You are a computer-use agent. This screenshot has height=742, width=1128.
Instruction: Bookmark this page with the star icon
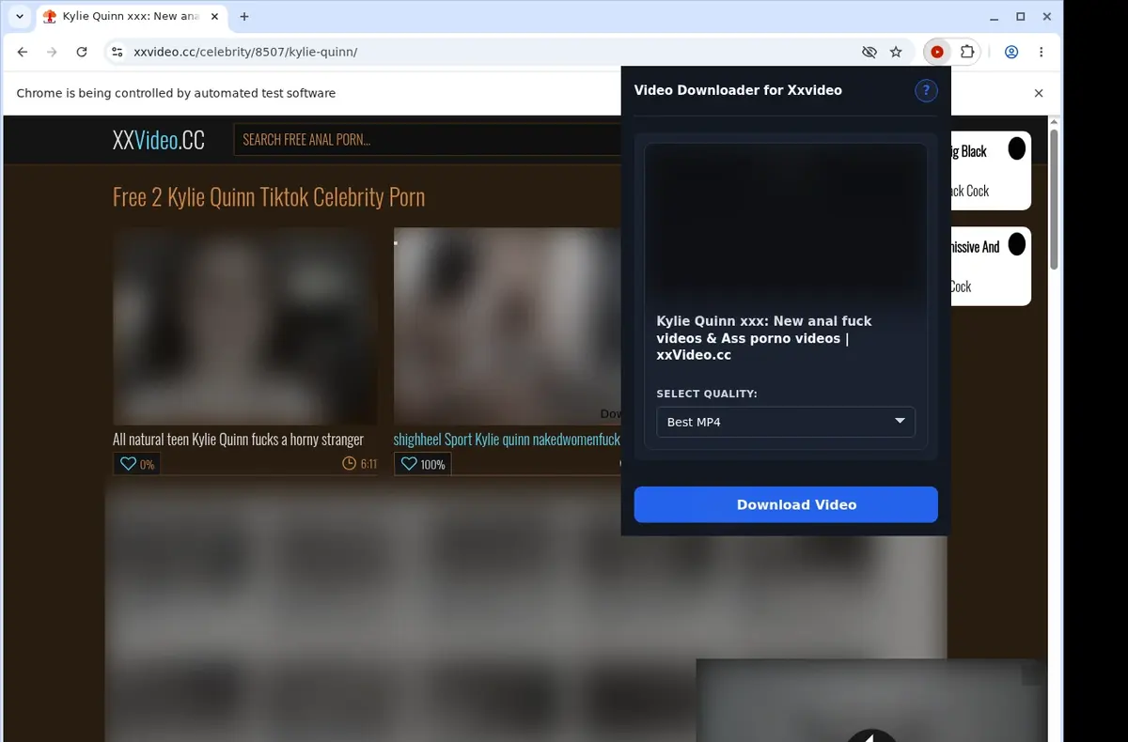tap(896, 53)
